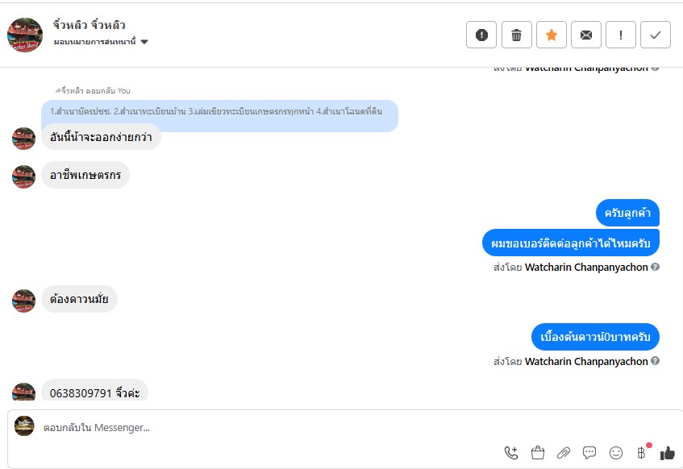Click the phone number message 0638309791
Image resolution: width=683 pixels, height=469 pixels.
[x=94, y=392]
